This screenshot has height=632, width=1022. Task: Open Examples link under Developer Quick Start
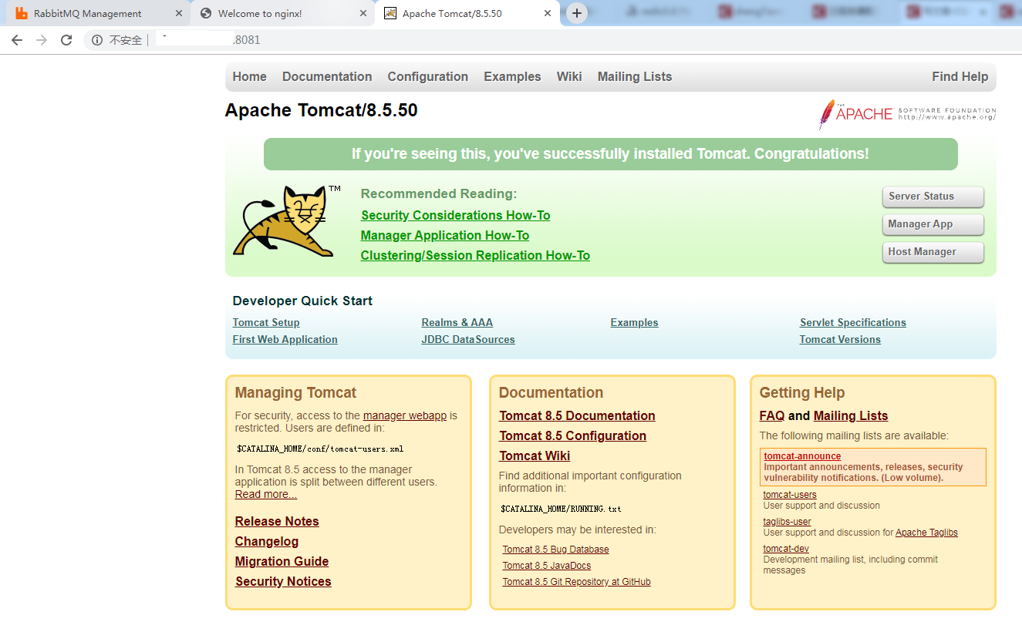(634, 323)
